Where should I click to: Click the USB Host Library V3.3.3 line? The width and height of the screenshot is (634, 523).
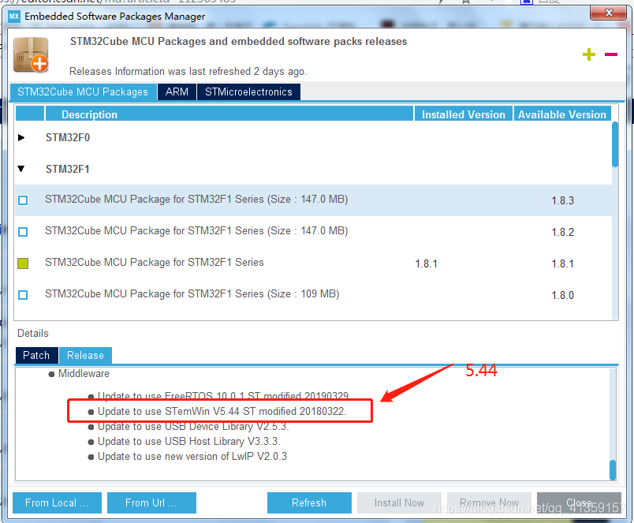click(x=188, y=441)
